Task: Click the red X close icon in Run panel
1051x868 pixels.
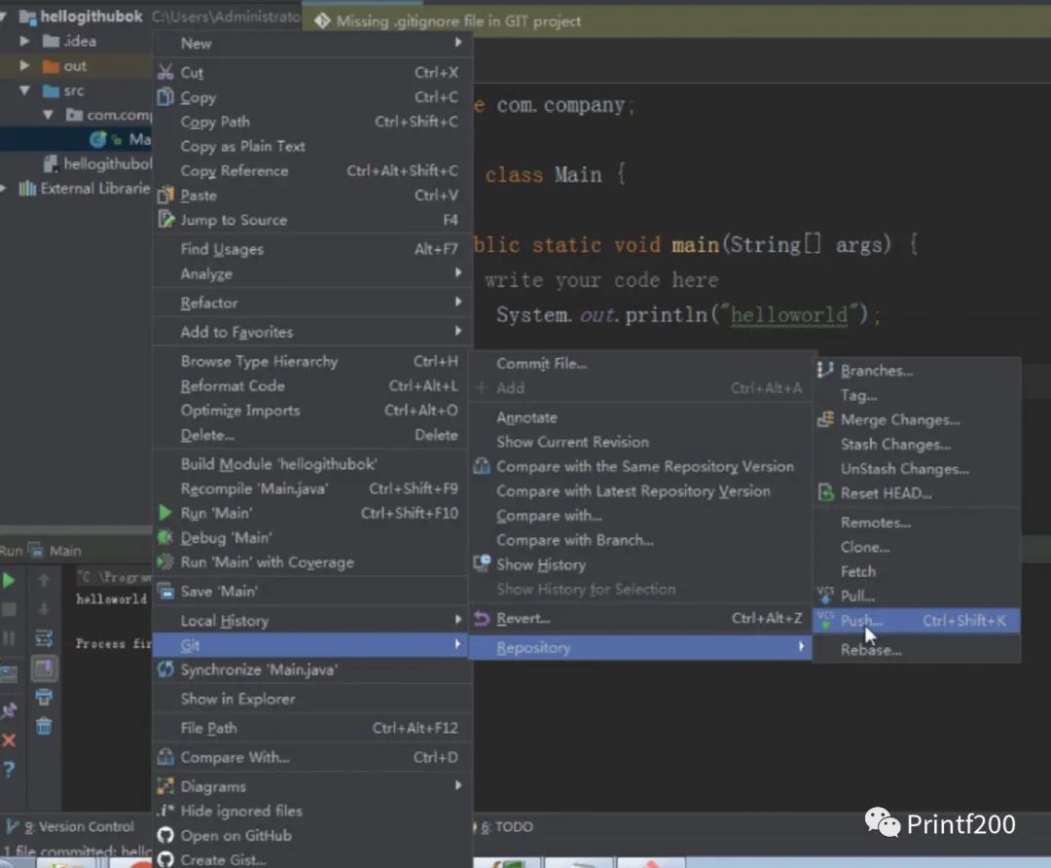Action: click(x=9, y=741)
